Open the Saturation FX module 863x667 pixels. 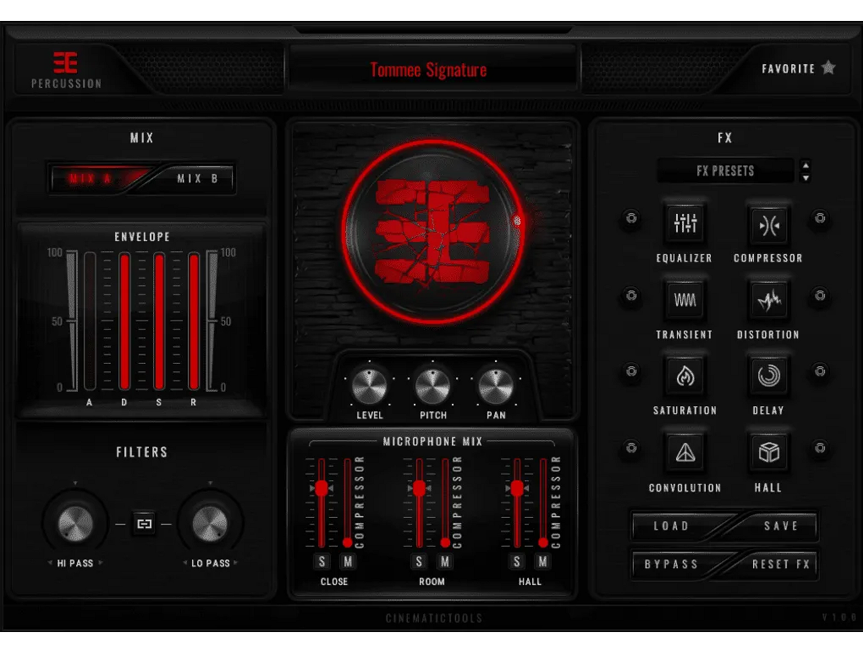tap(685, 376)
